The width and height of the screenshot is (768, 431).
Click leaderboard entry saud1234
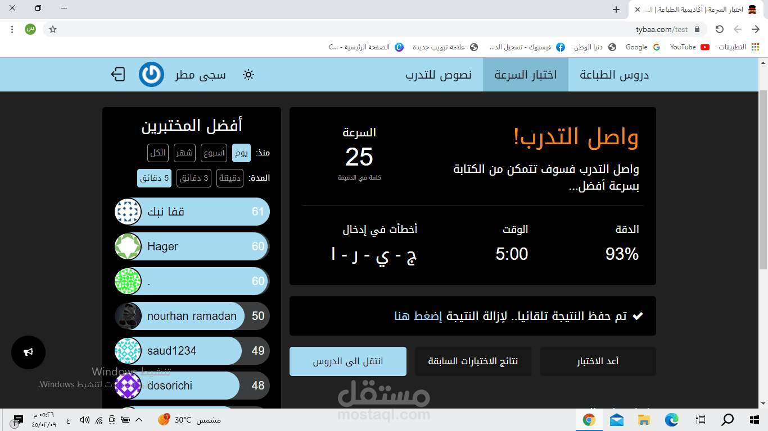coord(192,351)
